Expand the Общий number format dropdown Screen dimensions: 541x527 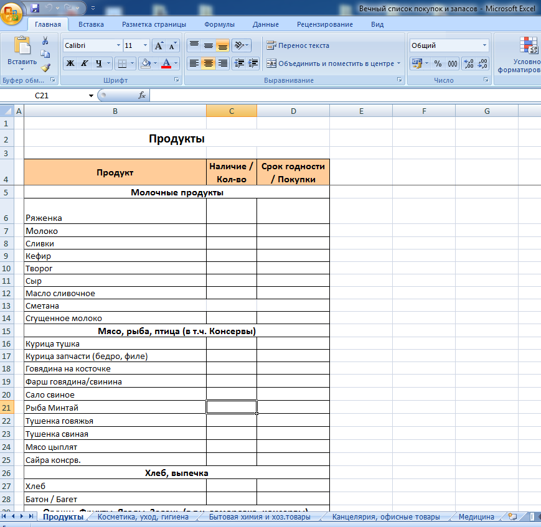[x=484, y=45]
